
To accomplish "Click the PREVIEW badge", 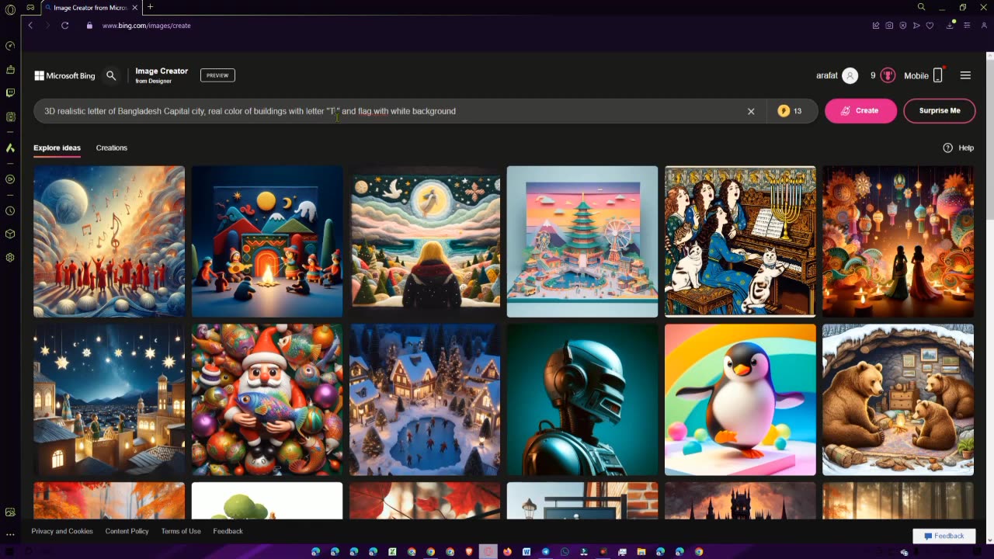I will tap(217, 75).
